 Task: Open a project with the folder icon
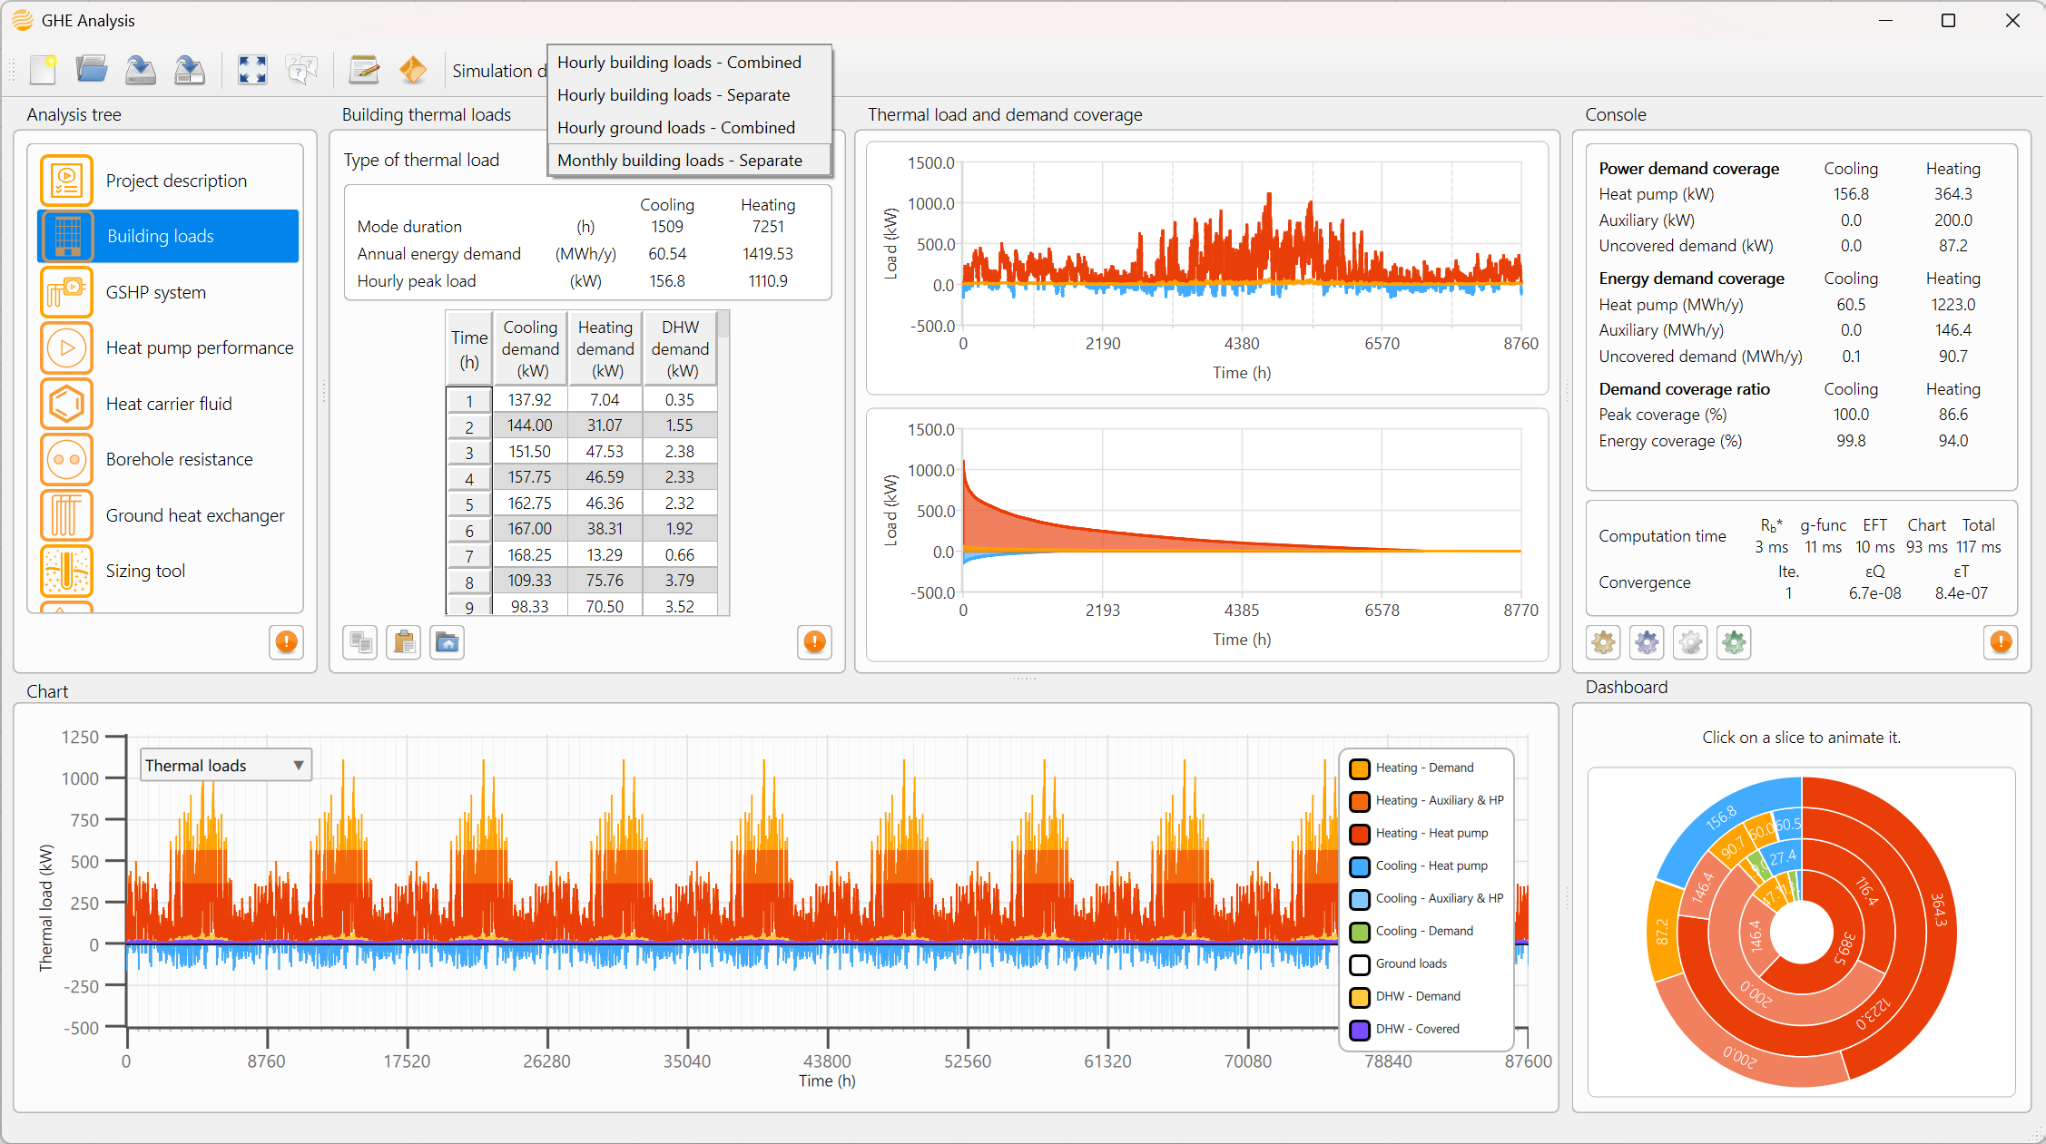[x=92, y=70]
